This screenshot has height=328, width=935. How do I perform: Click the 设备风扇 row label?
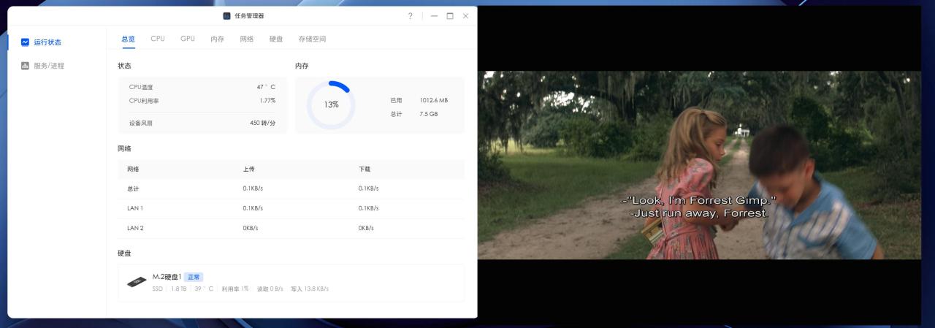tap(141, 123)
